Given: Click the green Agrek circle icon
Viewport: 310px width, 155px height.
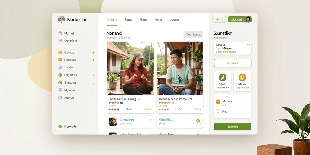Looking at the screenshot, I should coord(223,77).
